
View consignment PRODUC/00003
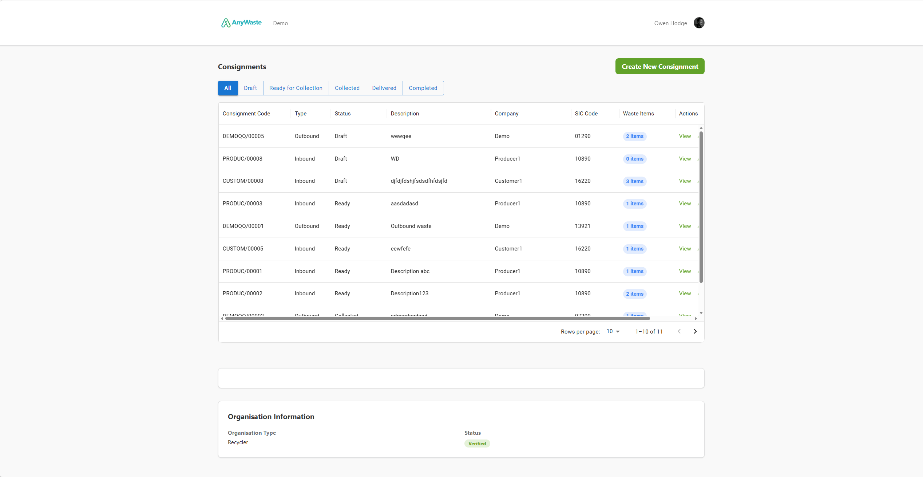[x=685, y=204]
